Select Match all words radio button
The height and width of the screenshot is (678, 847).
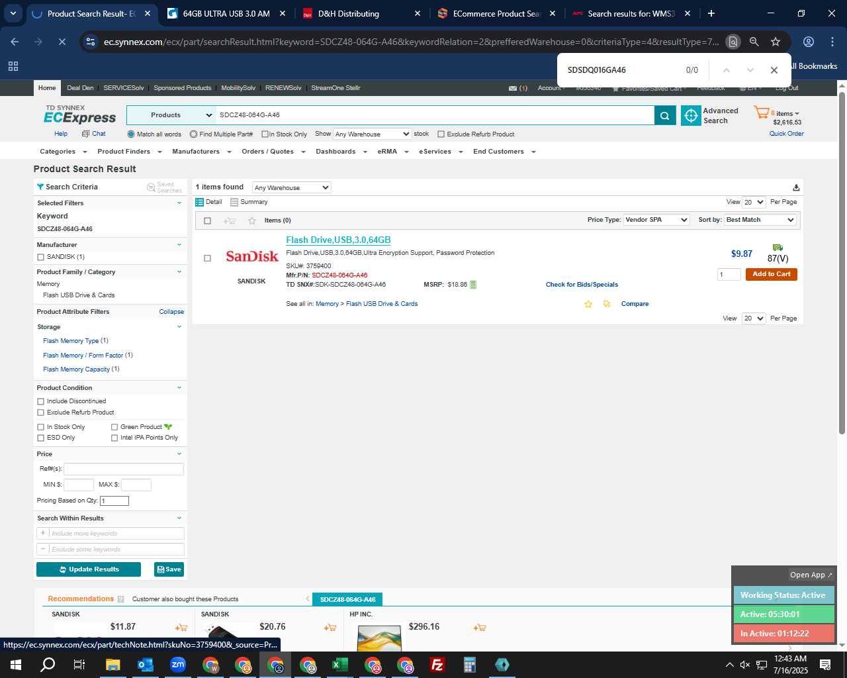pyautogui.click(x=131, y=134)
